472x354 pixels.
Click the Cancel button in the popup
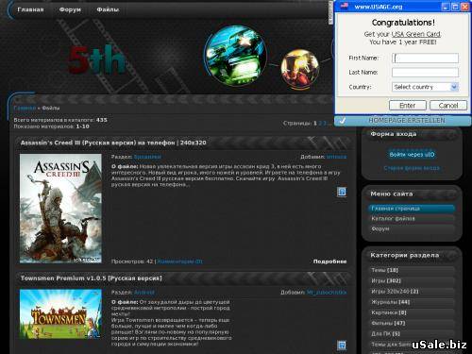pos(448,106)
